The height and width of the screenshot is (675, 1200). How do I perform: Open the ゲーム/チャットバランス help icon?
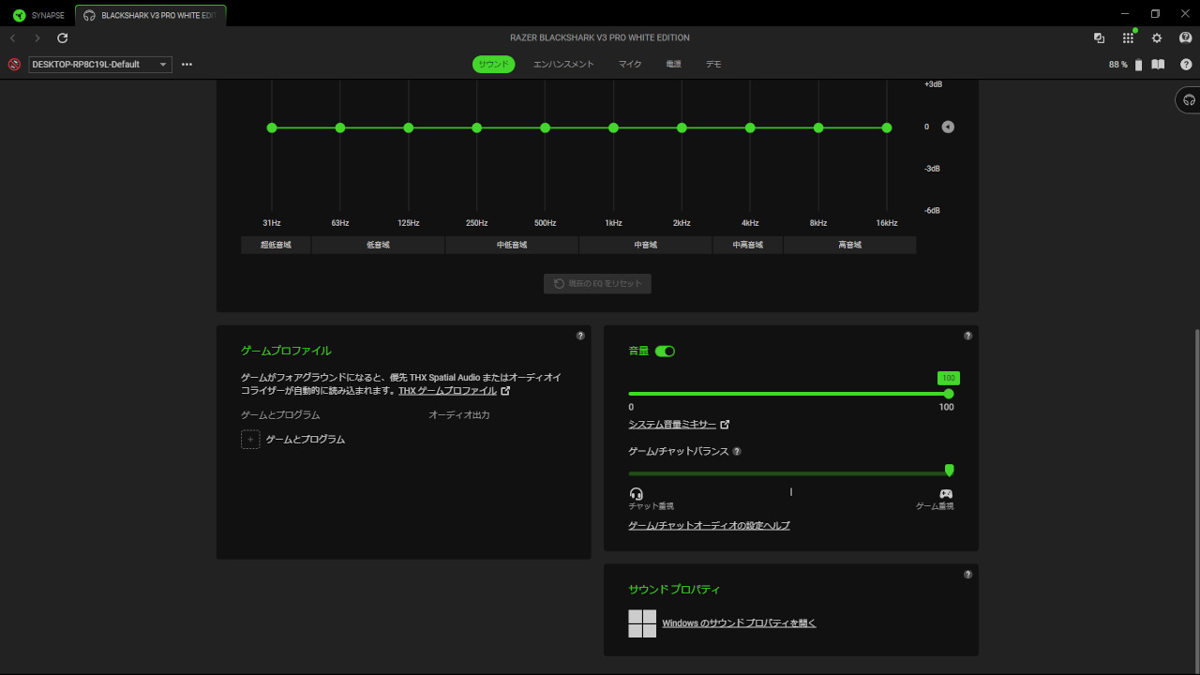pyautogui.click(x=737, y=451)
